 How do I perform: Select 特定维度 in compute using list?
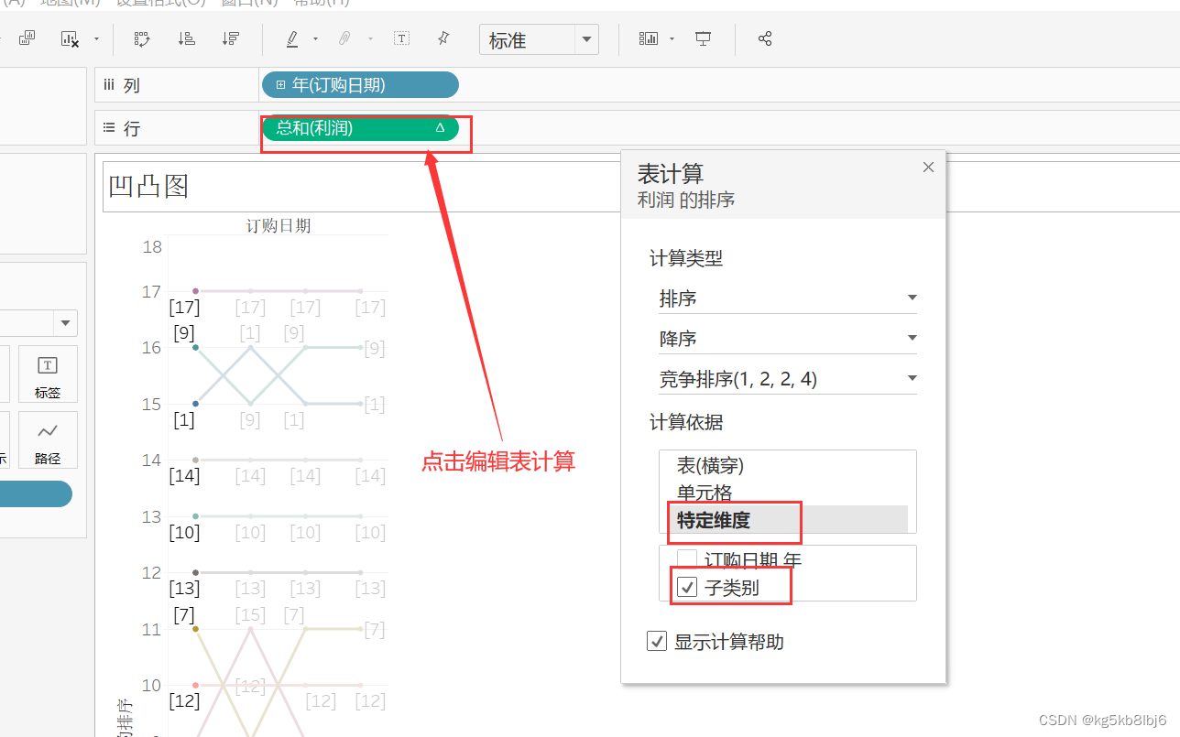(x=714, y=520)
